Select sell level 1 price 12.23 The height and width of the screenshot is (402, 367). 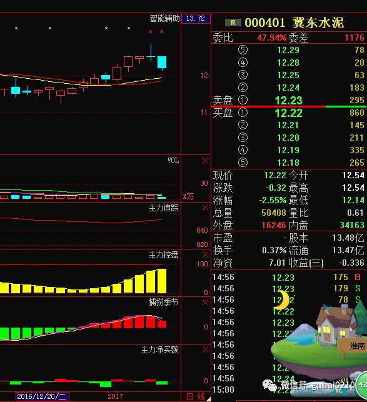click(x=288, y=101)
